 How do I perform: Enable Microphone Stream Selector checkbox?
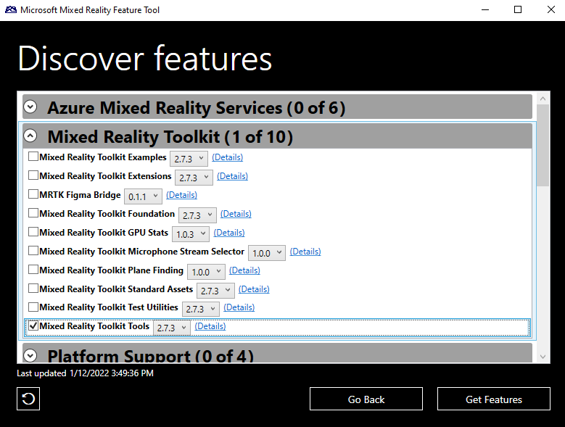(x=33, y=251)
